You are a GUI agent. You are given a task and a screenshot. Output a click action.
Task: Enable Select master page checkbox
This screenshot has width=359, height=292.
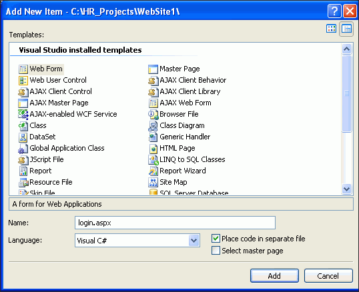click(216, 251)
